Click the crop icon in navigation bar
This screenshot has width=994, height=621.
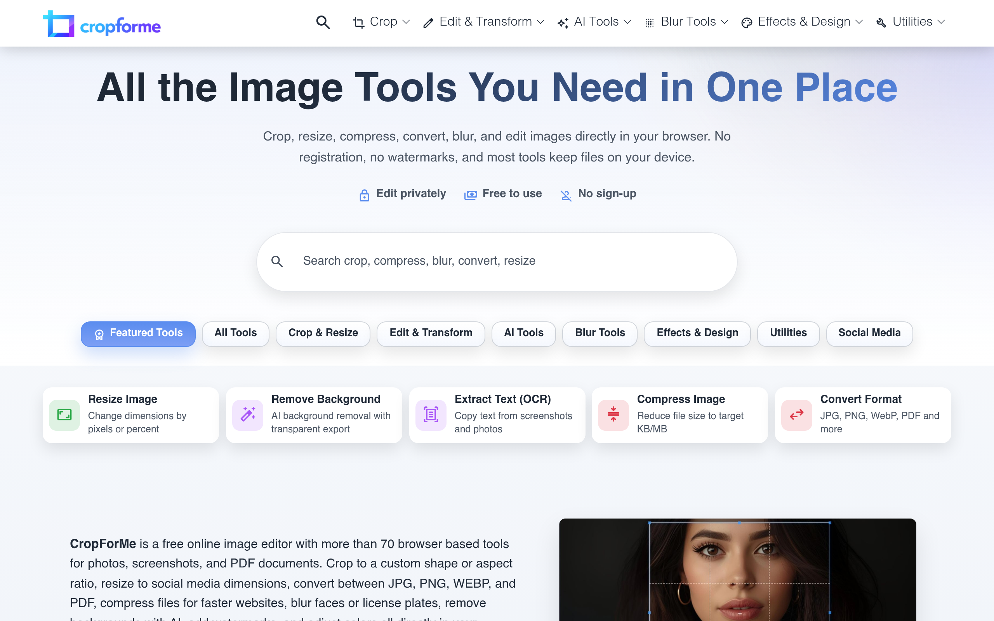pyautogui.click(x=359, y=23)
